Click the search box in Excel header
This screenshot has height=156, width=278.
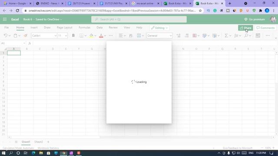coord(139,19)
